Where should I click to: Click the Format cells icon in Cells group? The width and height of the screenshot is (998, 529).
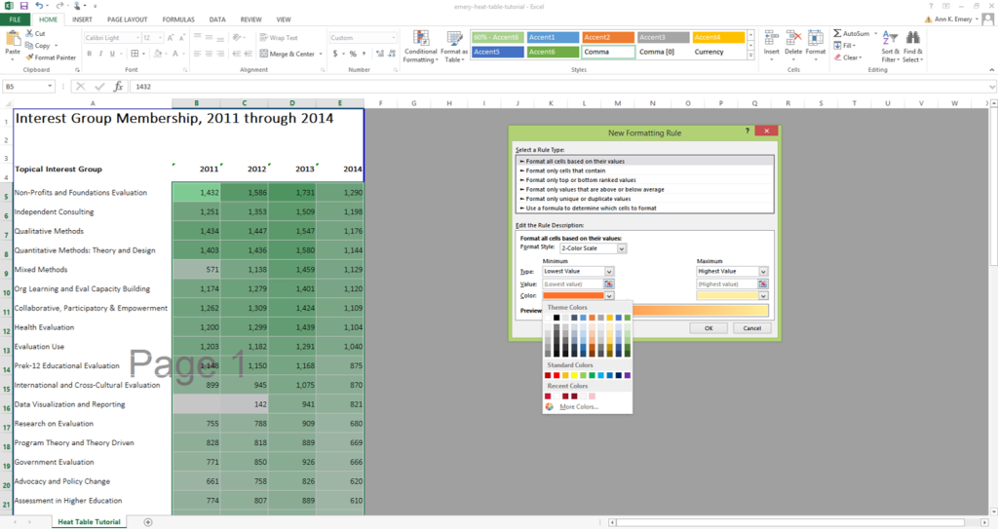click(816, 38)
